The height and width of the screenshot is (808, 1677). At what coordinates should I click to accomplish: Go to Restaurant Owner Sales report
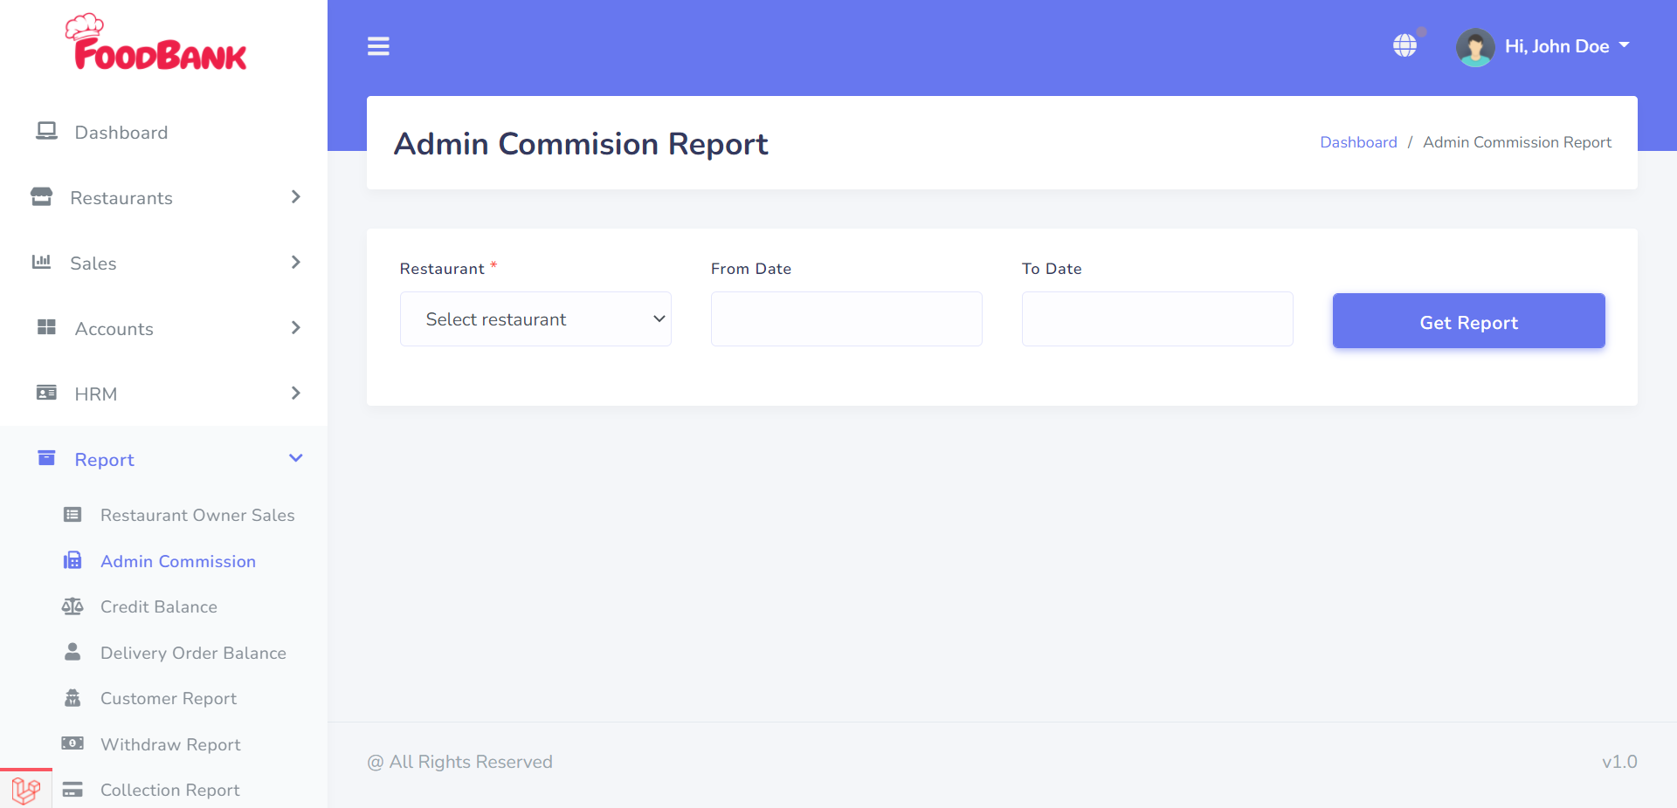tap(197, 515)
